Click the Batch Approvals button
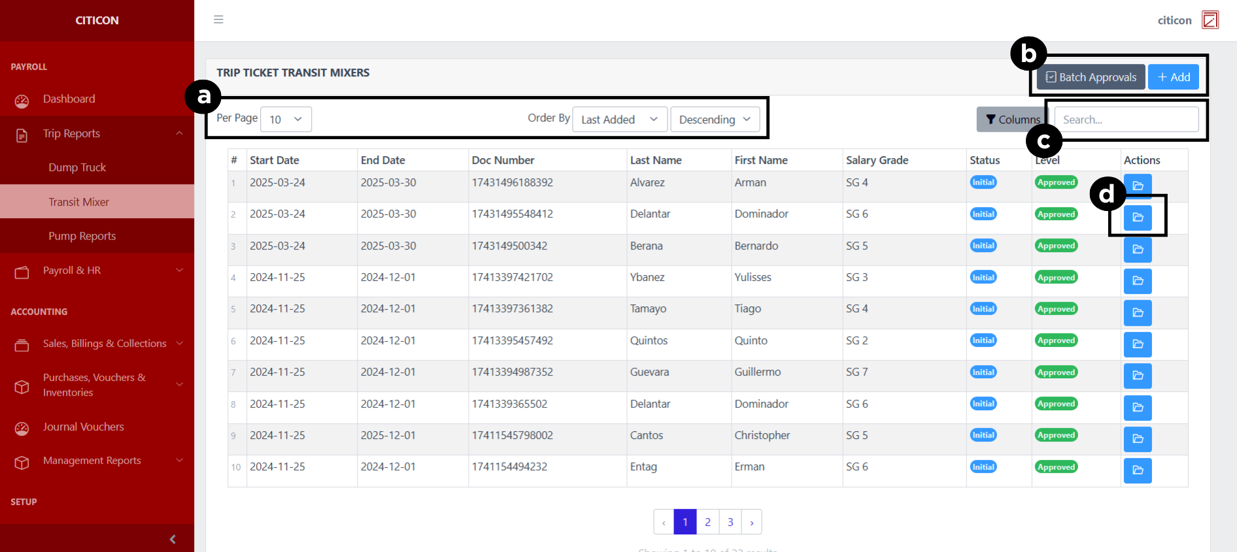Image resolution: width=1237 pixels, height=552 pixels. 1091,77
